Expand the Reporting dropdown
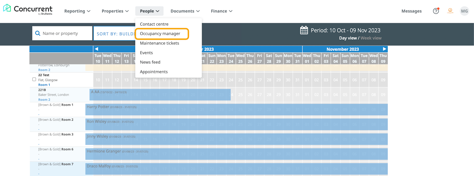This screenshot has height=176, width=474. coord(77,11)
